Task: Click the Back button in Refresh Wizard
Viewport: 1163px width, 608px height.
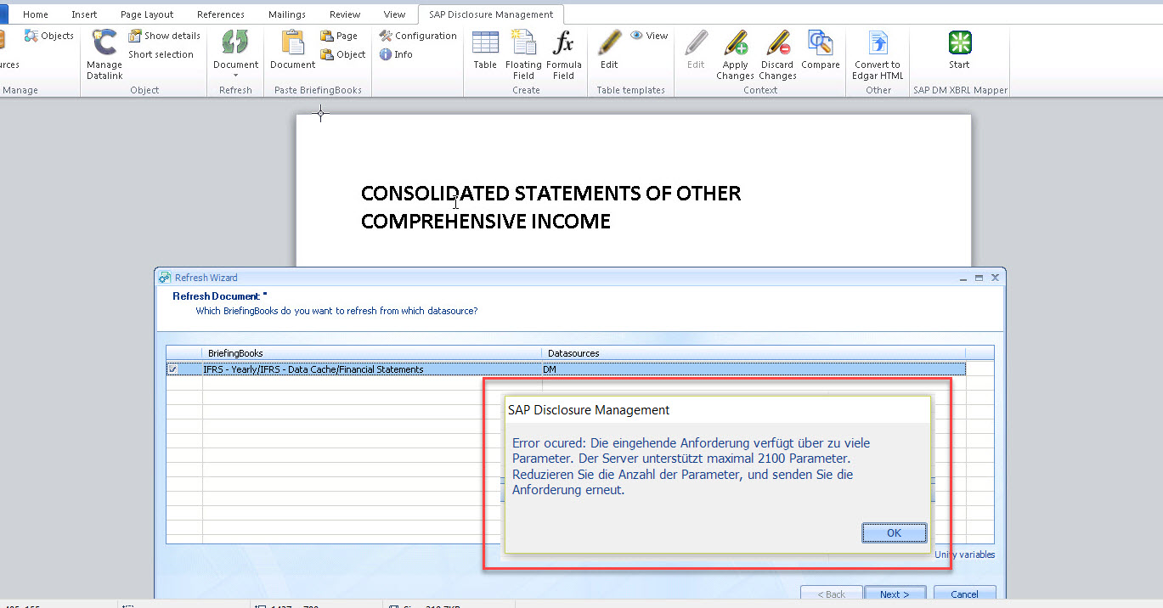Action: point(831,594)
